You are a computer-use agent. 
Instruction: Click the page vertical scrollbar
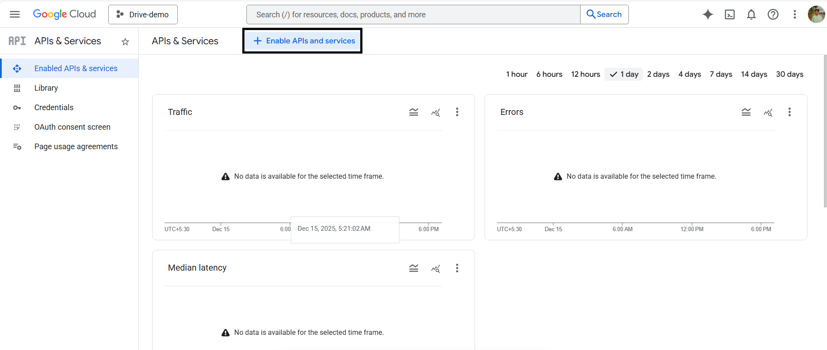pyautogui.click(x=825, y=130)
